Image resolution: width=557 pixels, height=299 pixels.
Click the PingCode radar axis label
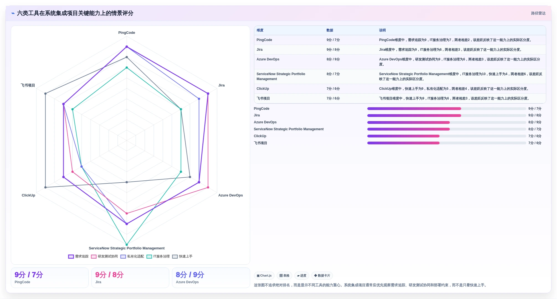[127, 33]
